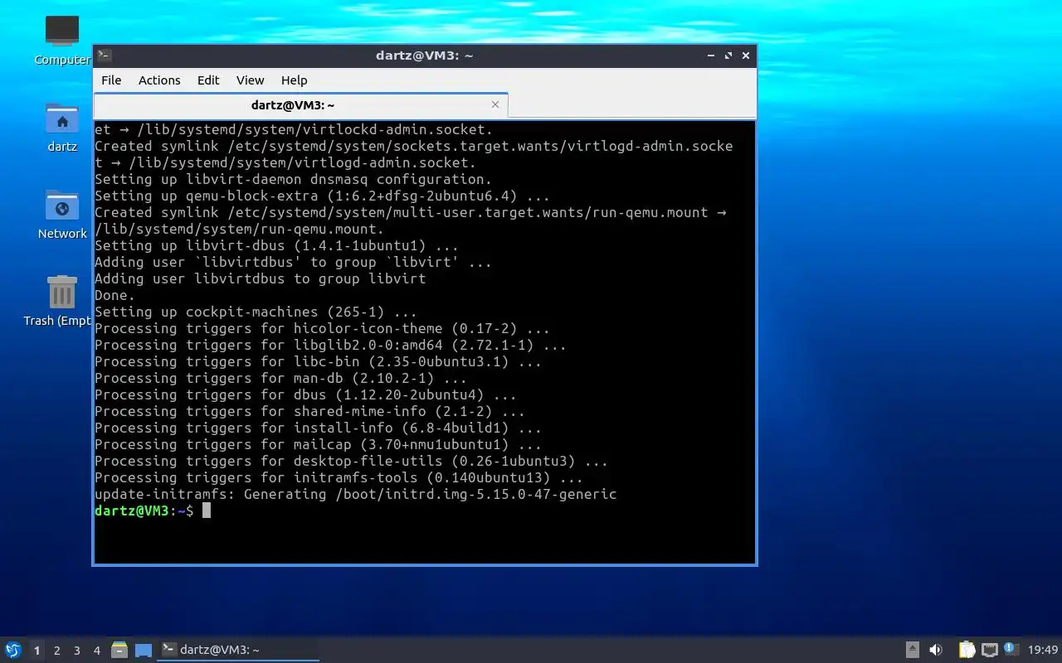The image size is (1062, 663).
Task: Click 'Setting up libvirt-dbus (1.4.1-1ubuntu1)' line
Action: click(x=276, y=245)
